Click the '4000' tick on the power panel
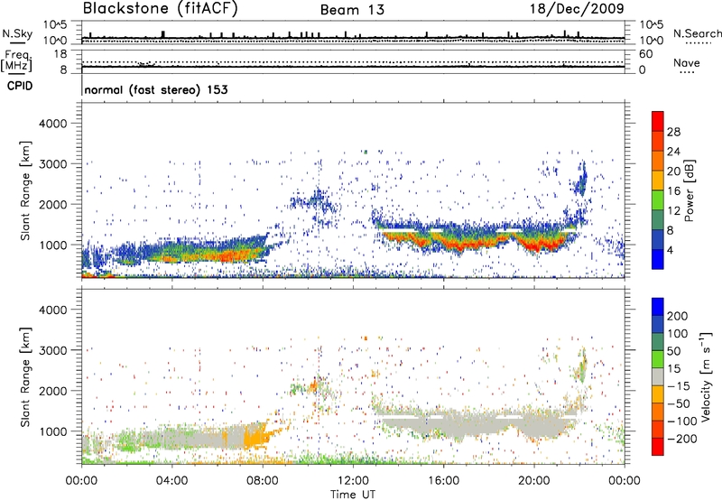 [x=52, y=124]
